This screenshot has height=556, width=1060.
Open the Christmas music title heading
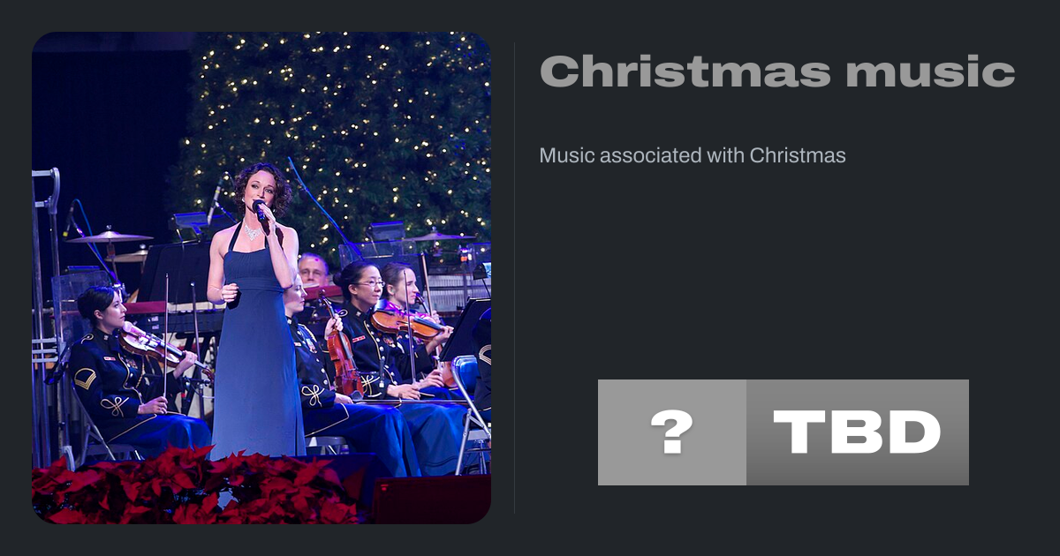point(777,71)
